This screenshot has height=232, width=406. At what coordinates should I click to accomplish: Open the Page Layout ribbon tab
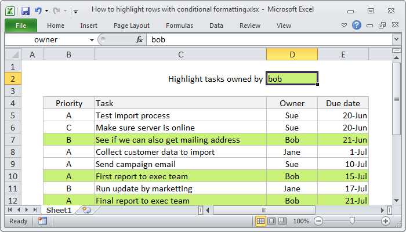[x=132, y=26]
